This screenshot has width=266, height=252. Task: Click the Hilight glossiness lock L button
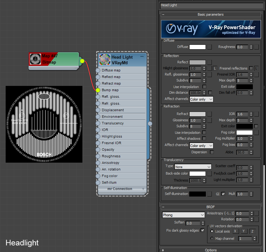[x=215, y=68]
